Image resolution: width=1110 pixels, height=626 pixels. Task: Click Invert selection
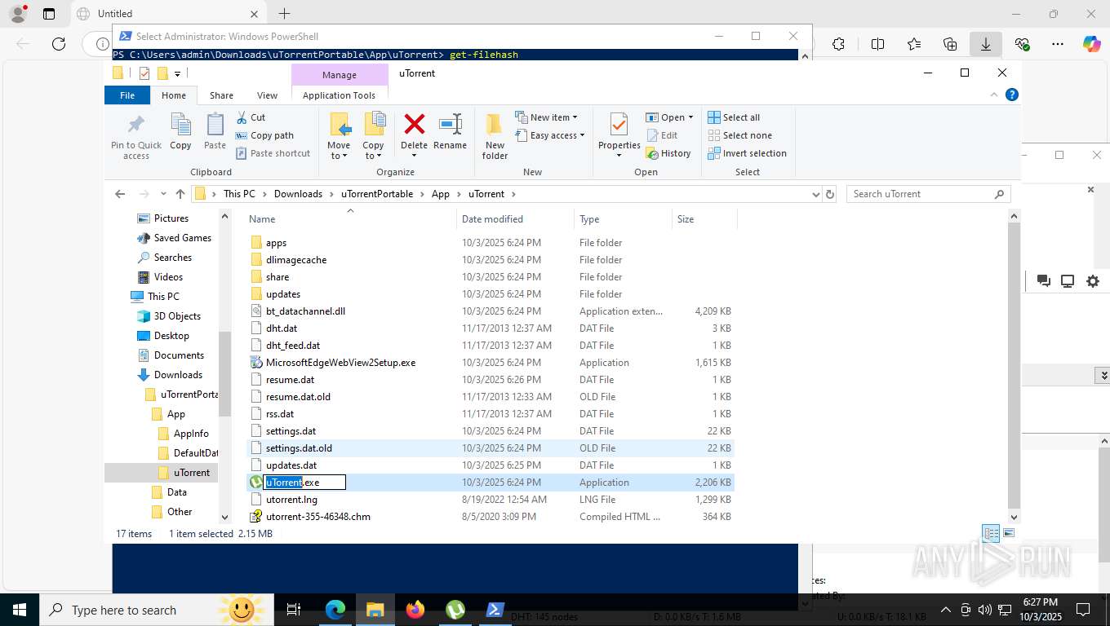[747, 153]
